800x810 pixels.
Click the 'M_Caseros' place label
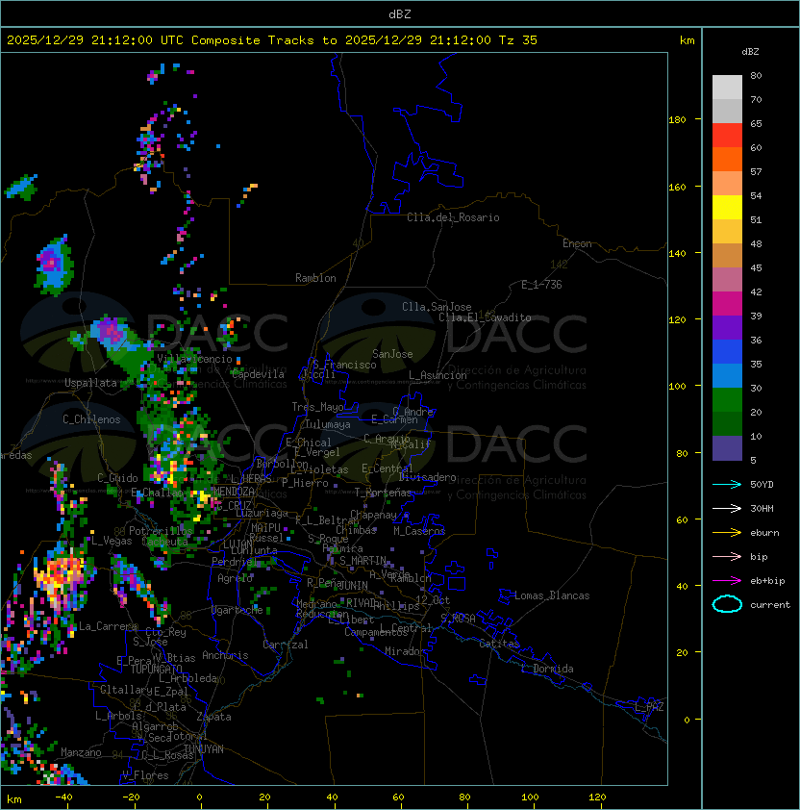[419, 530]
